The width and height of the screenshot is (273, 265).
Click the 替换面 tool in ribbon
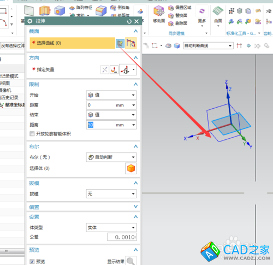click(178, 16)
